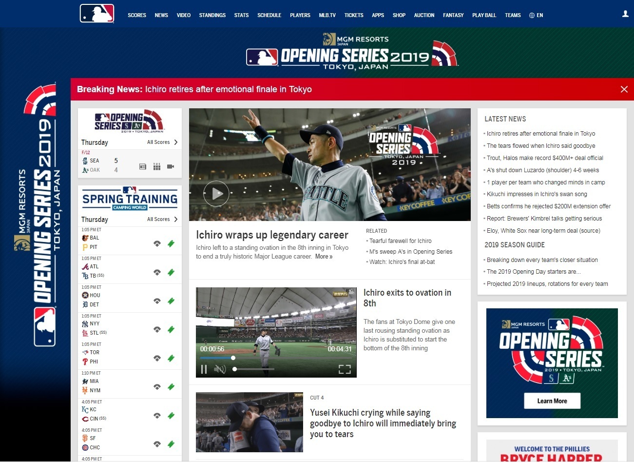Expand All Scores under Spring Training

tap(162, 220)
